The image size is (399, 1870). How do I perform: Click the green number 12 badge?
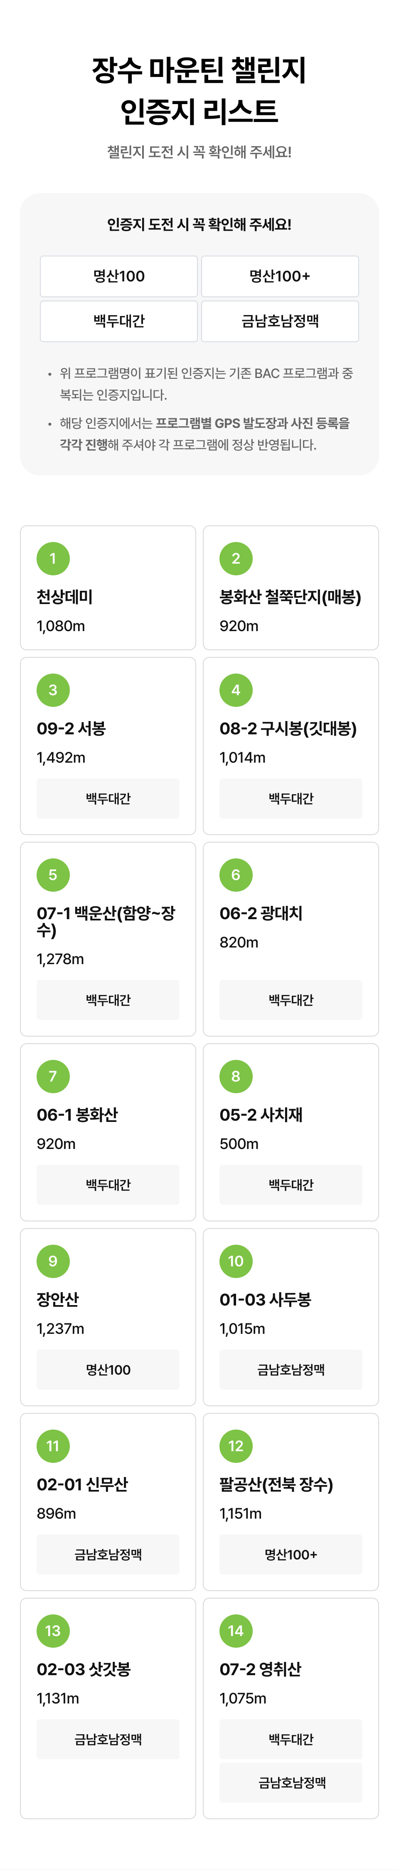coord(236,1445)
